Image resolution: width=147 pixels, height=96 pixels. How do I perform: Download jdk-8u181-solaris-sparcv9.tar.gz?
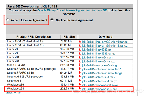tap(102, 73)
